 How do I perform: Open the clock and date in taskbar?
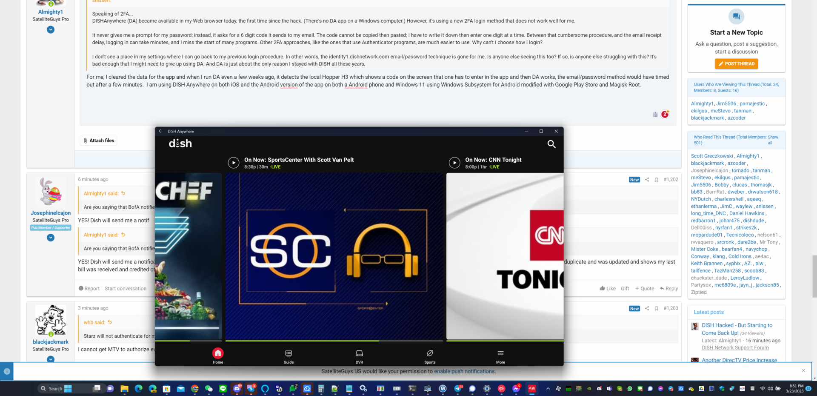click(x=794, y=388)
